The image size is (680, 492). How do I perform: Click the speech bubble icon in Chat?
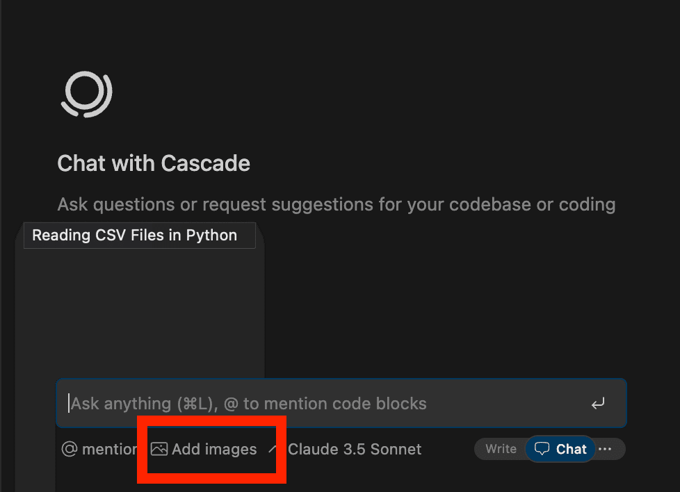coord(542,449)
